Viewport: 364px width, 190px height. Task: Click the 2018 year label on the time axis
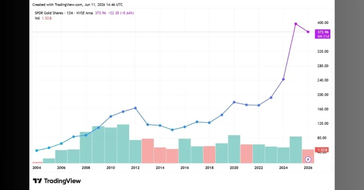209,168
